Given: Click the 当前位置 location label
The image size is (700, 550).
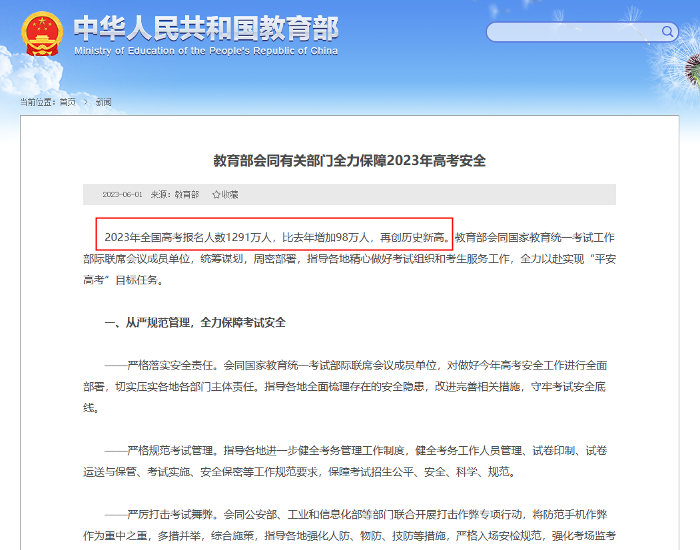Looking at the screenshot, I should coord(37,103).
